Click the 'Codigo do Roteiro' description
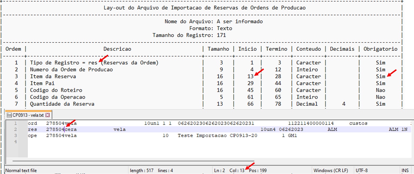 56,90
